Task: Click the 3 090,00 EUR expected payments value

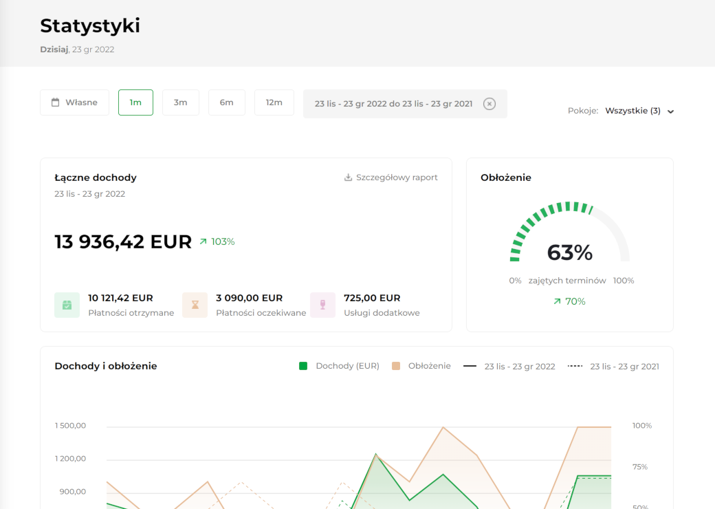Action: (249, 298)
